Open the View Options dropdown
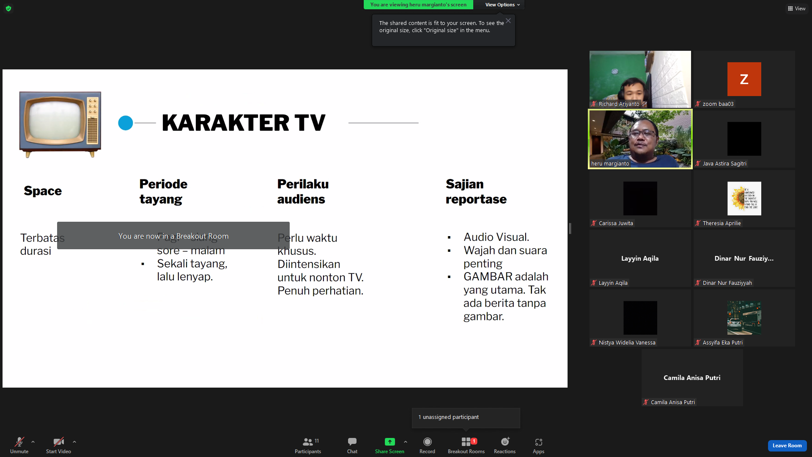Screen dimensions: 812x457 click(x=502, y=5)
